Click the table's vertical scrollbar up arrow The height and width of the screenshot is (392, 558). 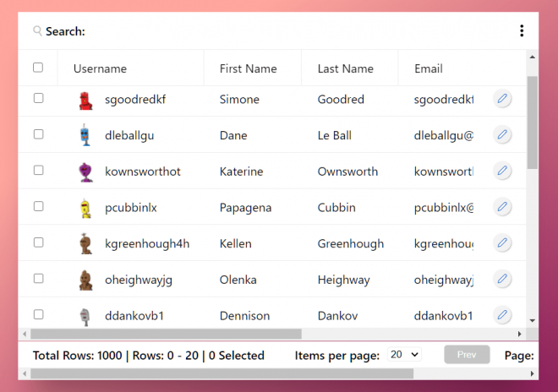point(532,57)
